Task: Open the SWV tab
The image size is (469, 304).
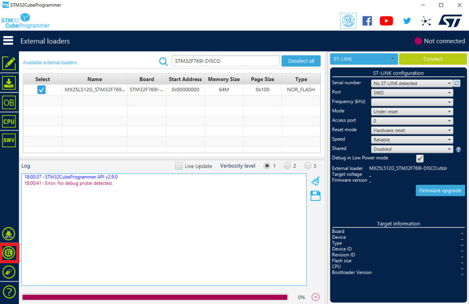Action: [x=9, y=140]
